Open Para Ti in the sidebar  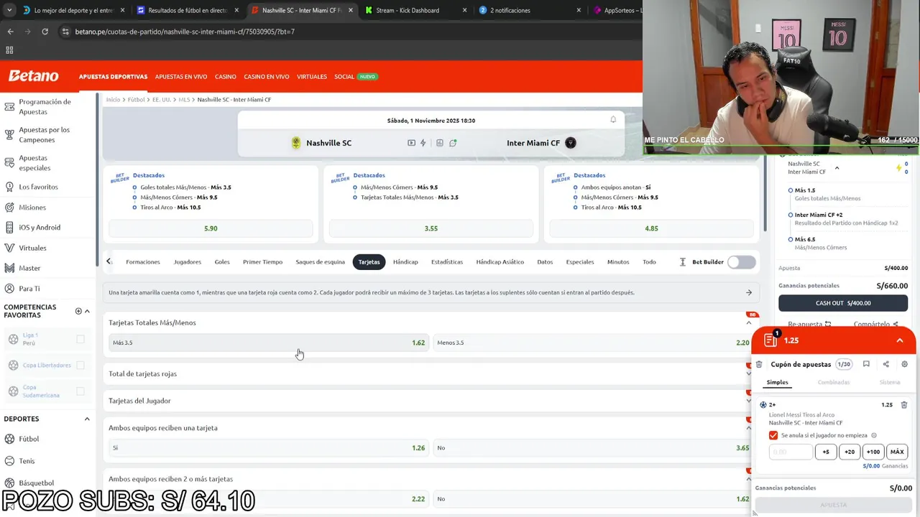(29, 289)
